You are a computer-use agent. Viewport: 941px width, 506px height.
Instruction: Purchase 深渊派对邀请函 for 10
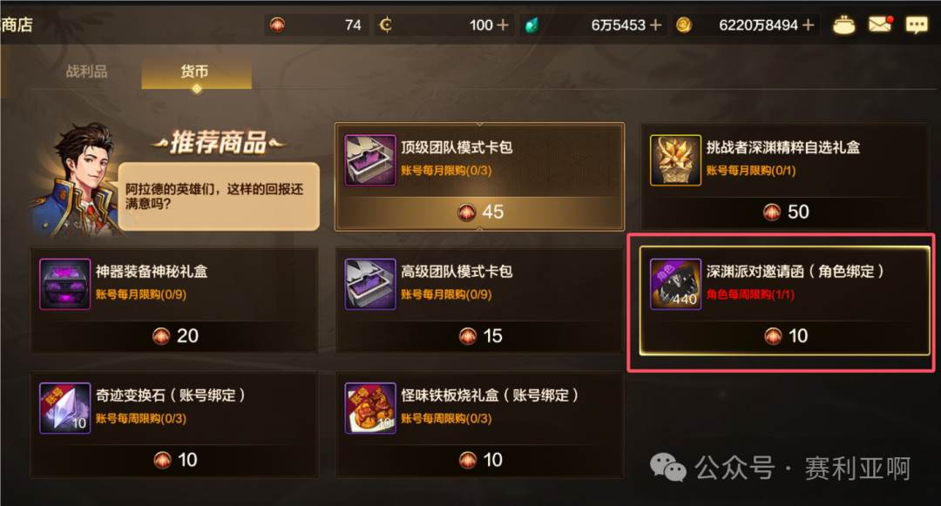pos(786,335)
